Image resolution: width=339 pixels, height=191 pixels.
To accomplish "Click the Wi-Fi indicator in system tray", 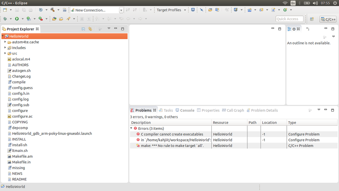I will coord(285,3).
